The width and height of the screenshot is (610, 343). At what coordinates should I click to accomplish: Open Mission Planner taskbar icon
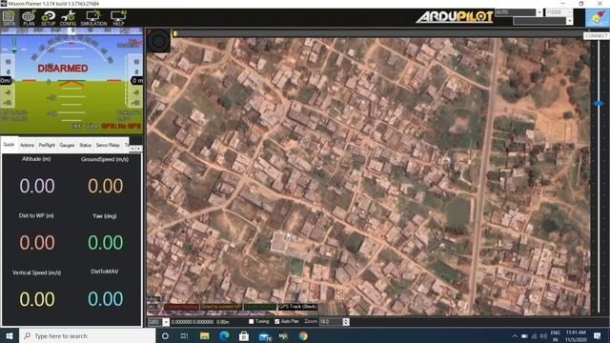[x=283, y=335]
